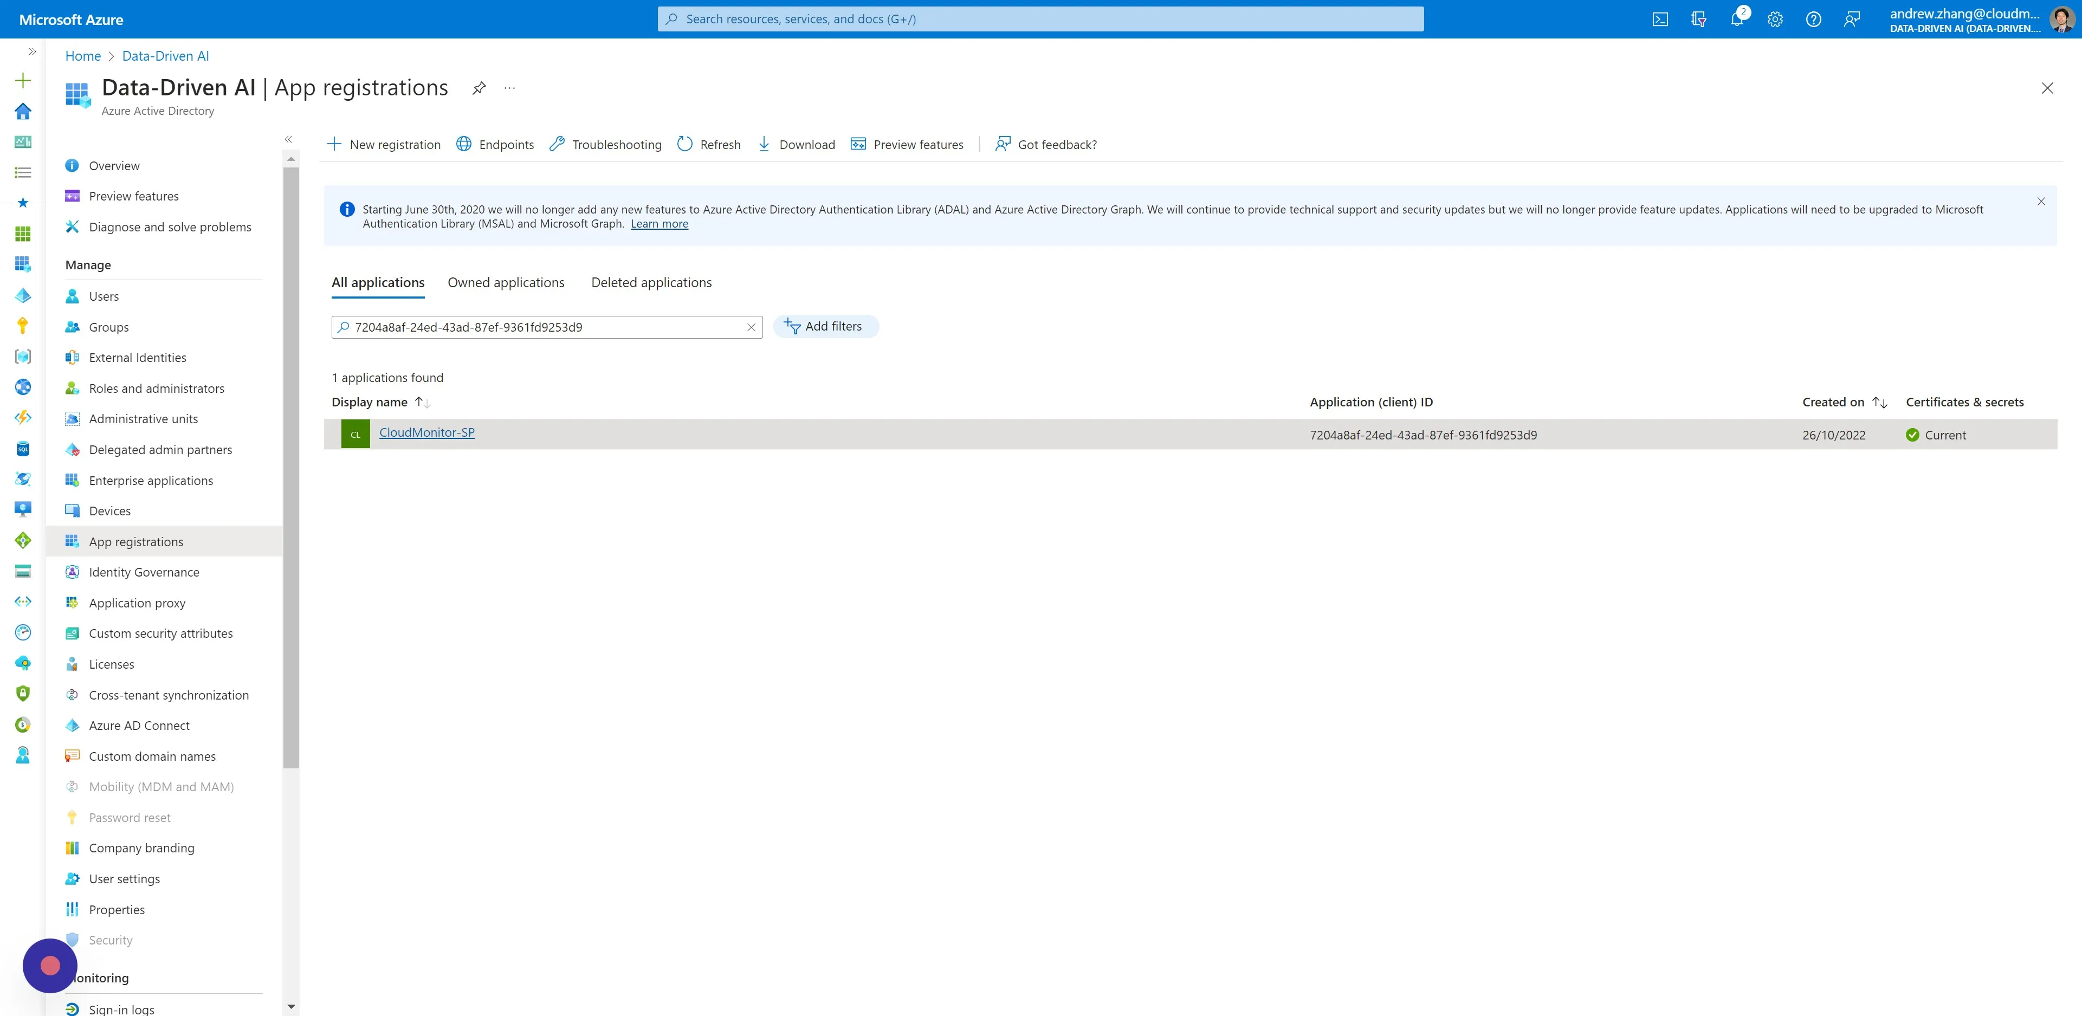2082x1016 pixels.
Task: Click Add filters button
Action: (825, 327)
